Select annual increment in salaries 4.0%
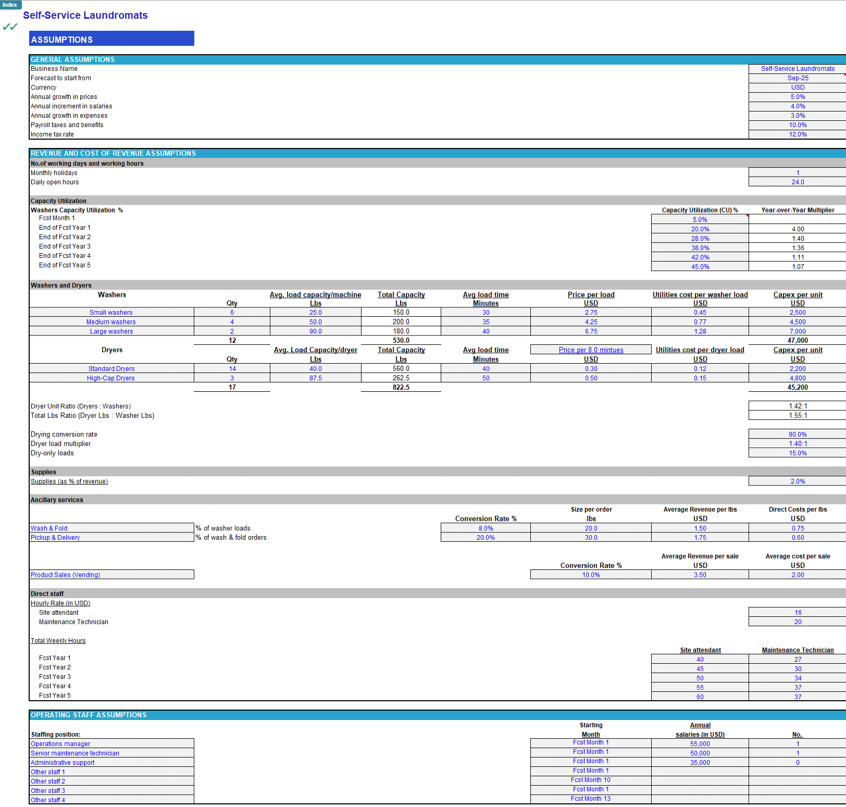This screenshot has height=807, width=846. pyautogui.click(x=797, y=106)
